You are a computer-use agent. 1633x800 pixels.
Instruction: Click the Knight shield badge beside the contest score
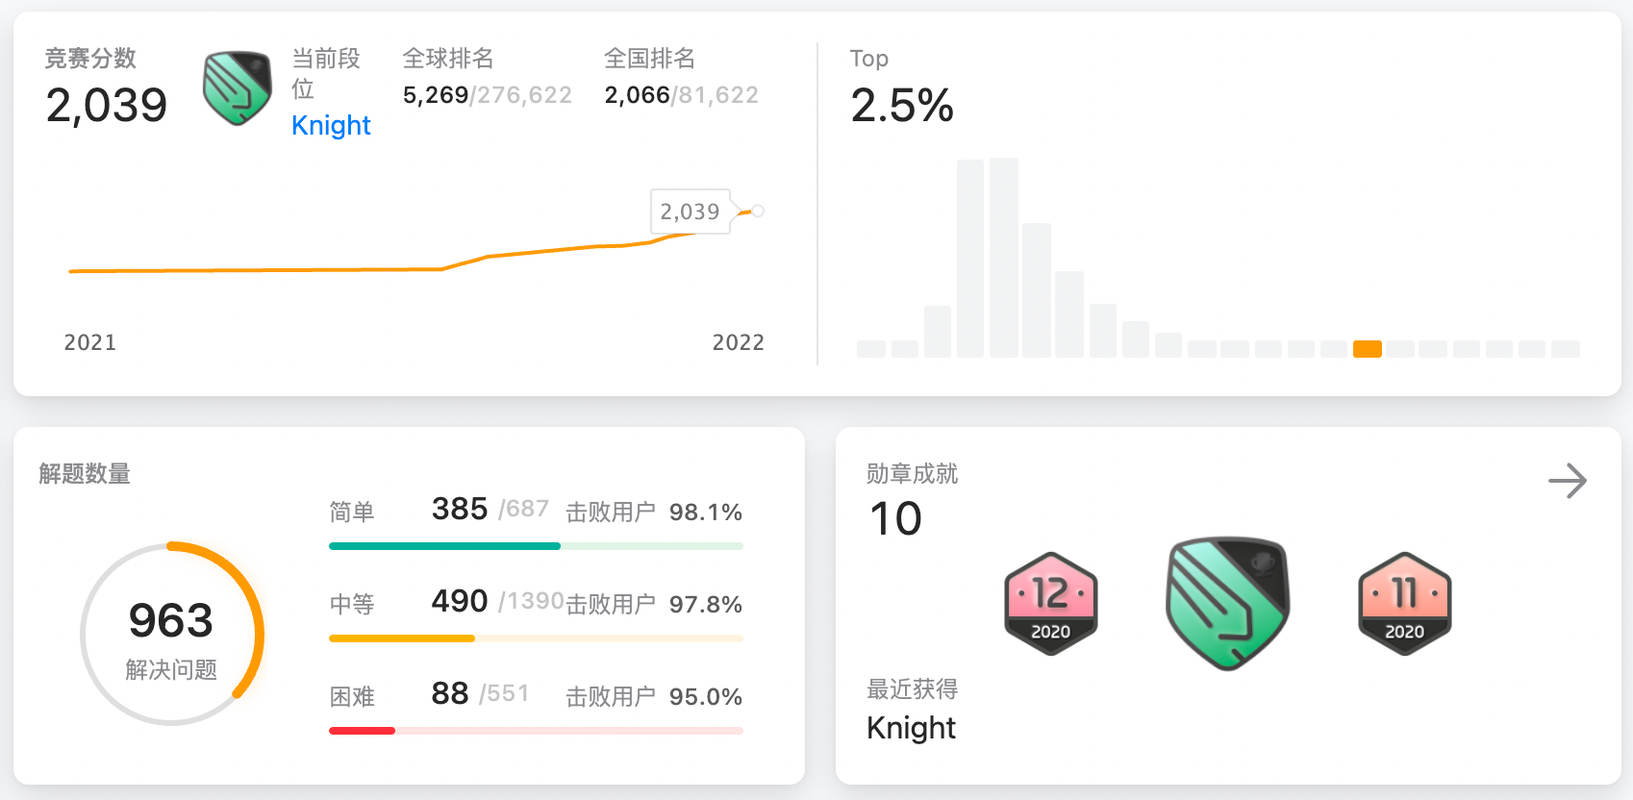point(237,88)
